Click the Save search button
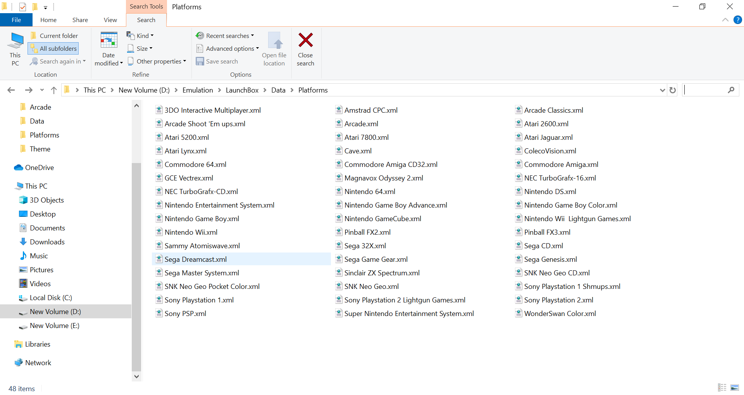Image resolution: width=744 pixels, height=395 pixels. click(217, 61)
